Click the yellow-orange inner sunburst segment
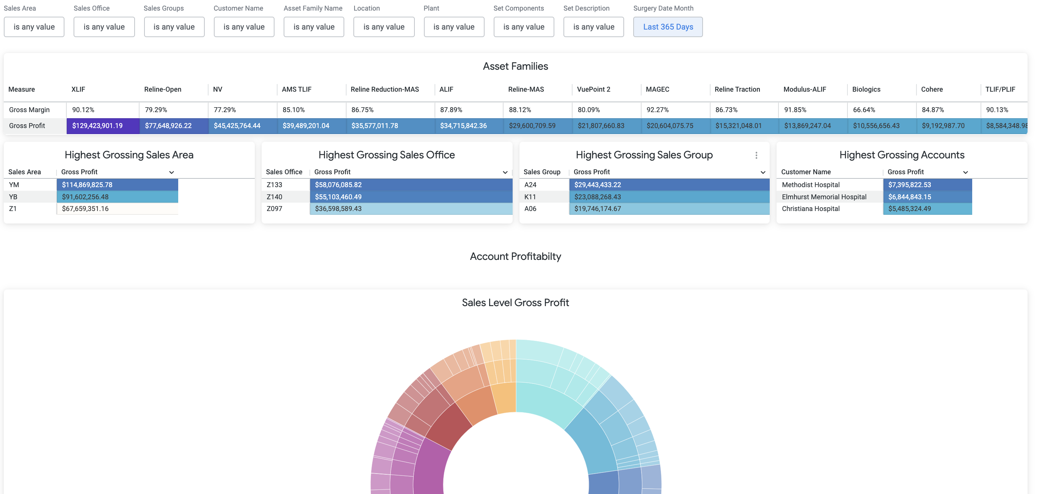 click(x=504, y=399)
